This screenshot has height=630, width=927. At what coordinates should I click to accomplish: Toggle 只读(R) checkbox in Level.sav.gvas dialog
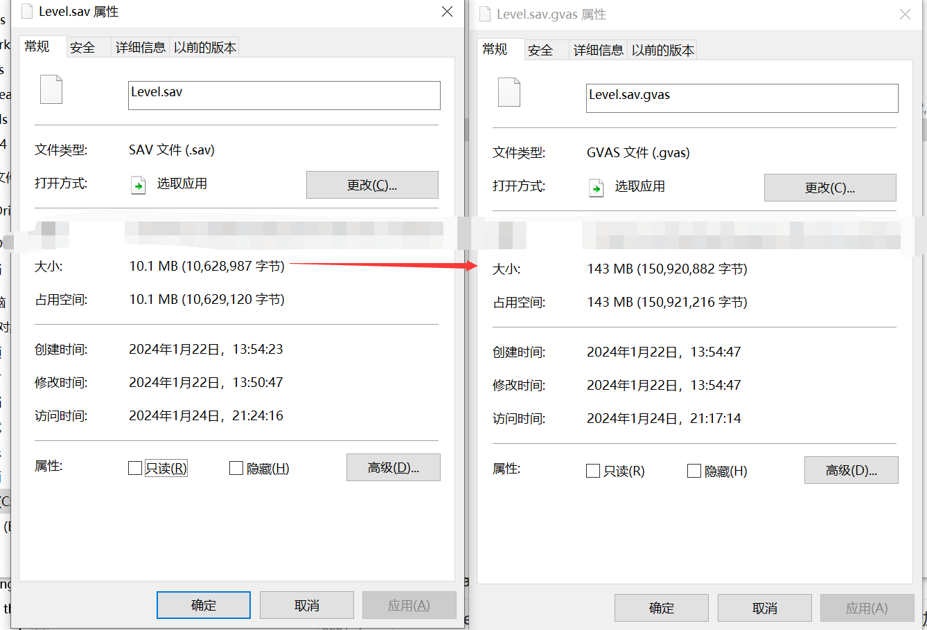pos(593,471)
